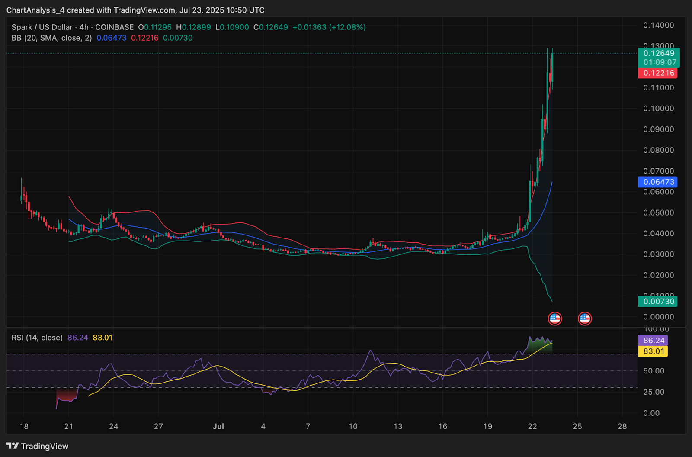This screenshot has width=692, height=457.
Task: Click the purple RSI axis label 86.24
Action: point(653,341)
